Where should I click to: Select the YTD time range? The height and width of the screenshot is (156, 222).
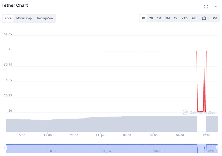185,18
